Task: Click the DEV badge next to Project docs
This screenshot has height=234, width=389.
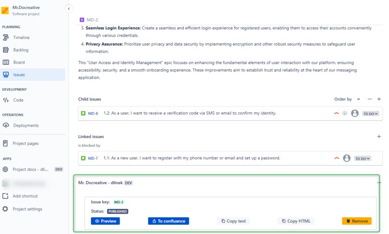Action: (59, 169)
